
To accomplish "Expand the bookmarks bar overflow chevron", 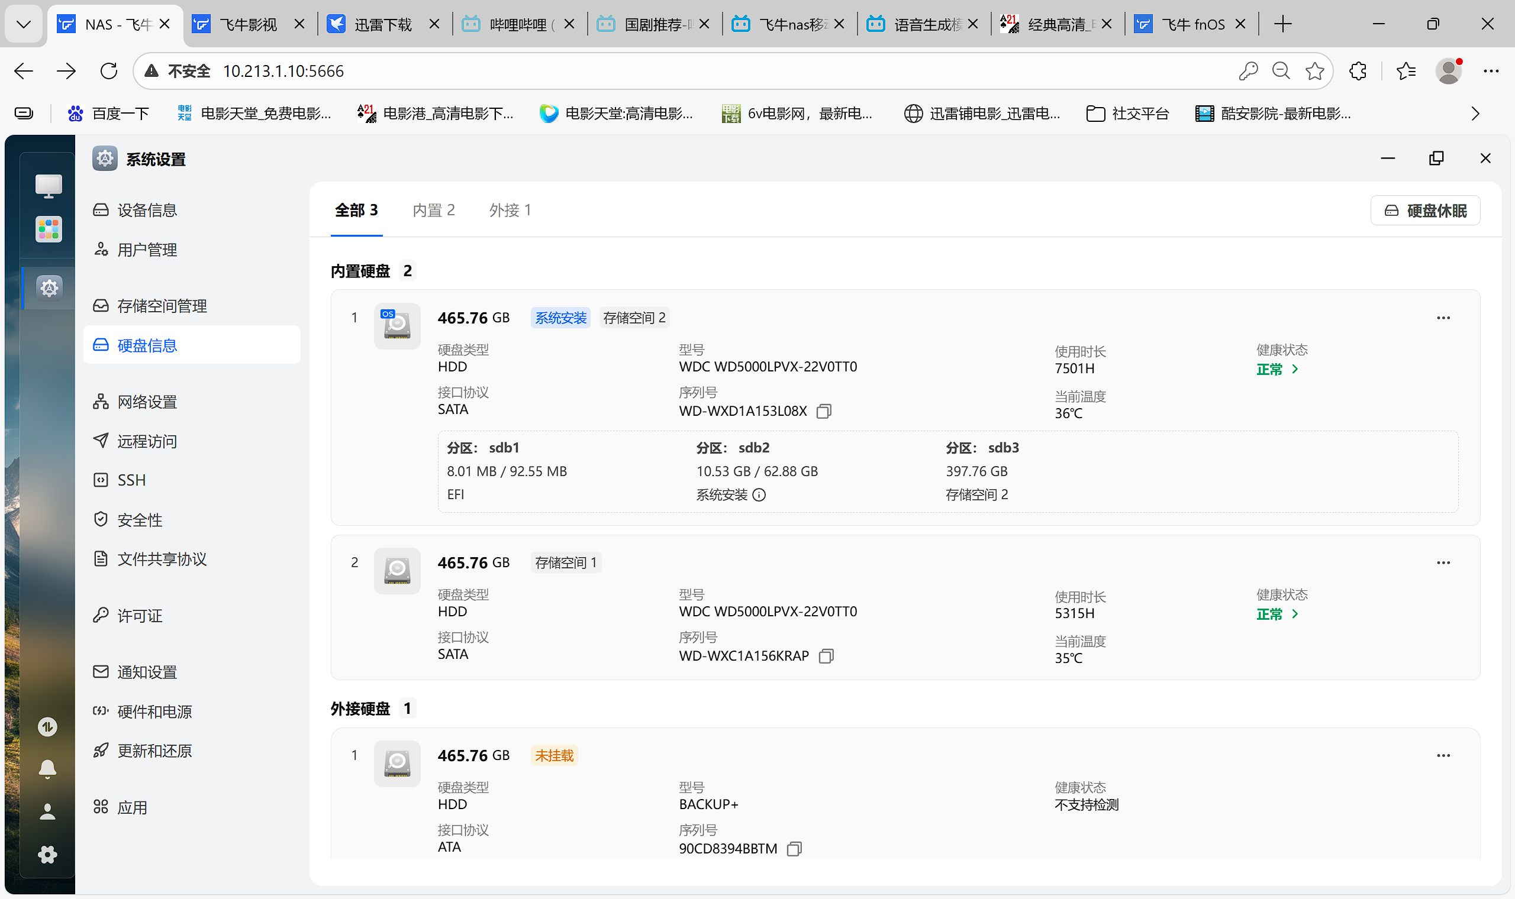I will [x=1475, y=114].
